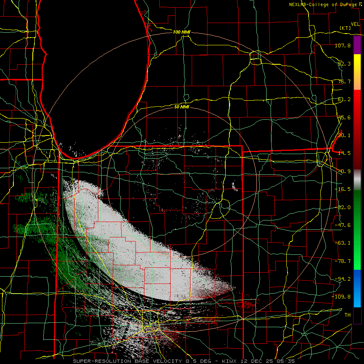
Task: Select the -0.9 velocity scale value
Action: tap(344, 171)
